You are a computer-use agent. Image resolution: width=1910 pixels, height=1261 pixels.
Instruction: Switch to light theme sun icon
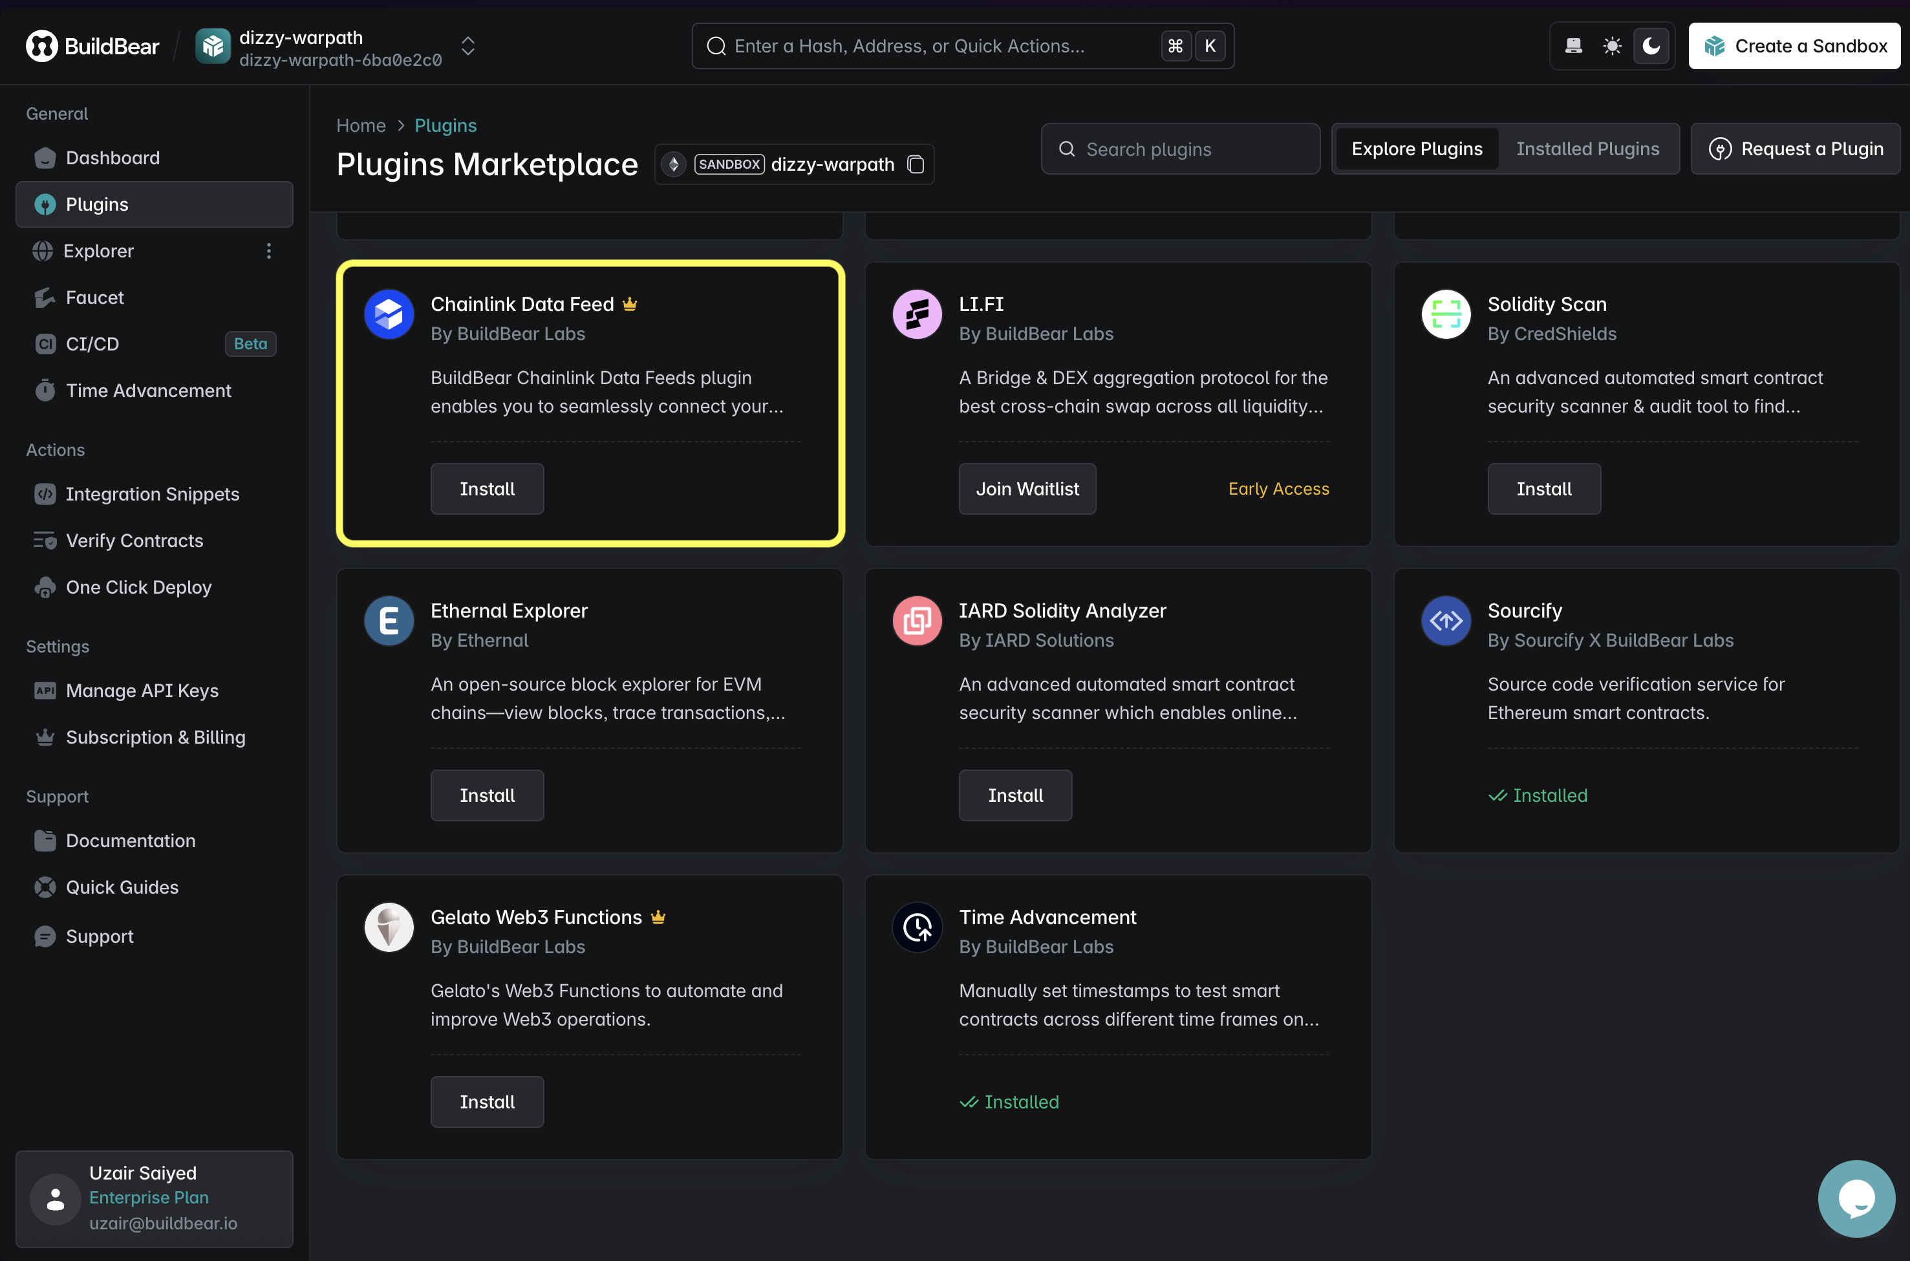point(1612,46)
